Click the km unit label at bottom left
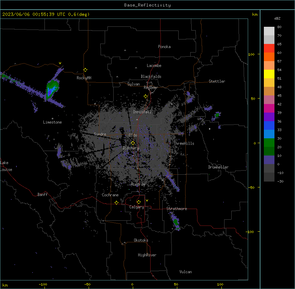Image resolution: width=295 pixels, height=289 pixels. tap(5, 285)
